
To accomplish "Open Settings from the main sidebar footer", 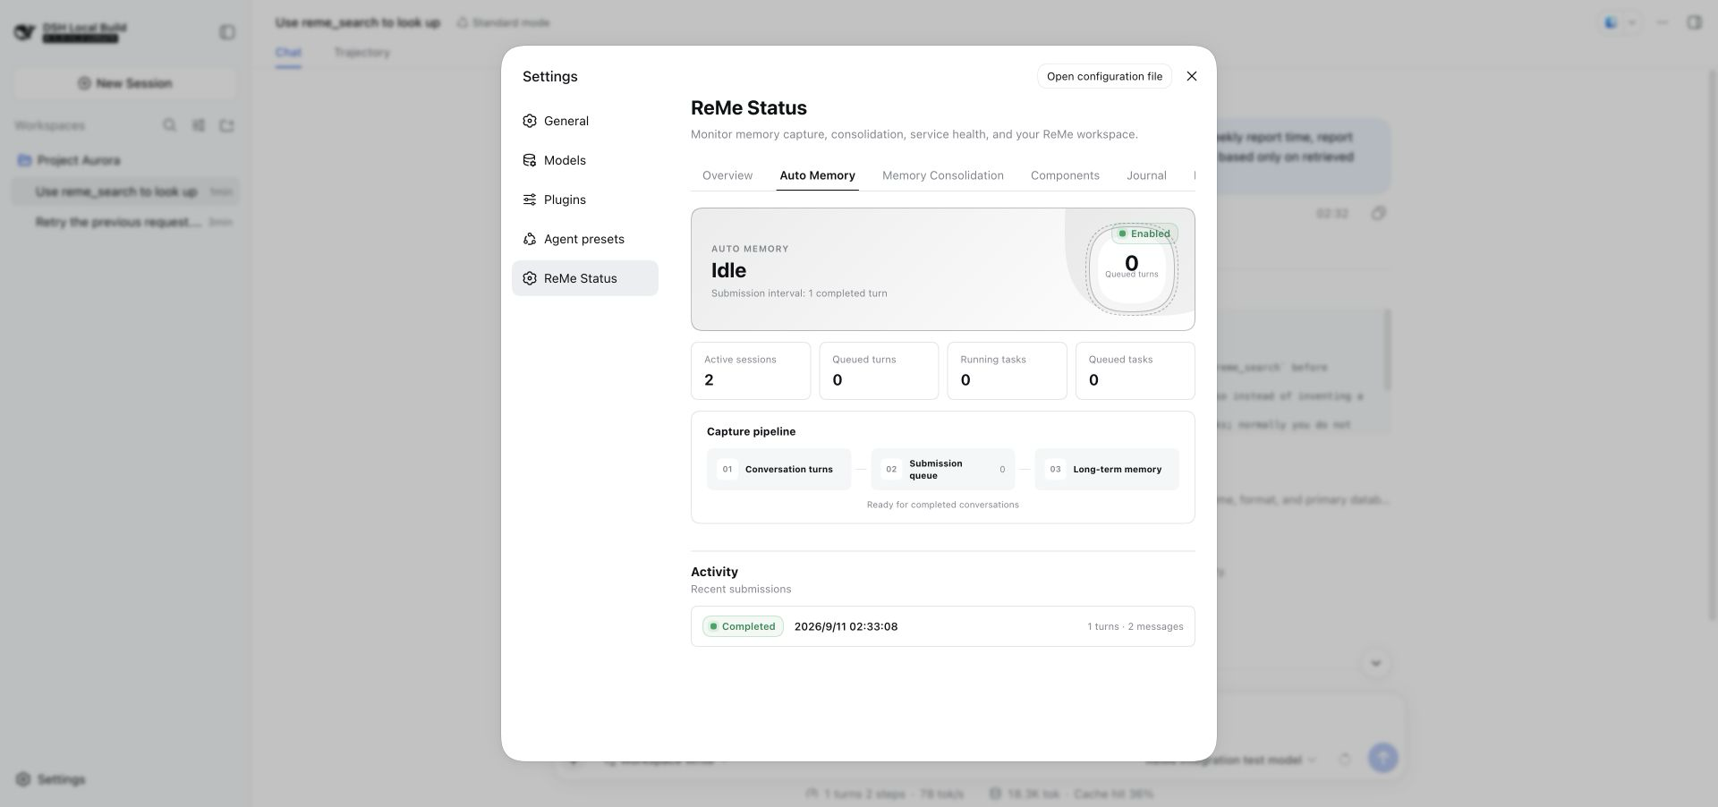I will (51, 779).
